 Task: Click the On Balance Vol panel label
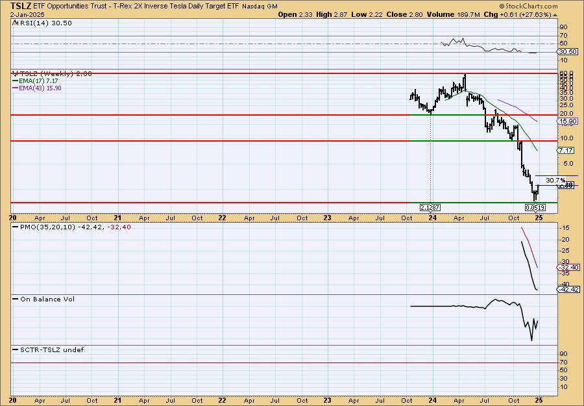47,299
